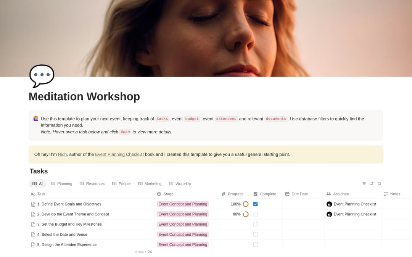412x257 pixels.
Task: Click the checkbox icon in Complete header
Action: click(255, 194)
